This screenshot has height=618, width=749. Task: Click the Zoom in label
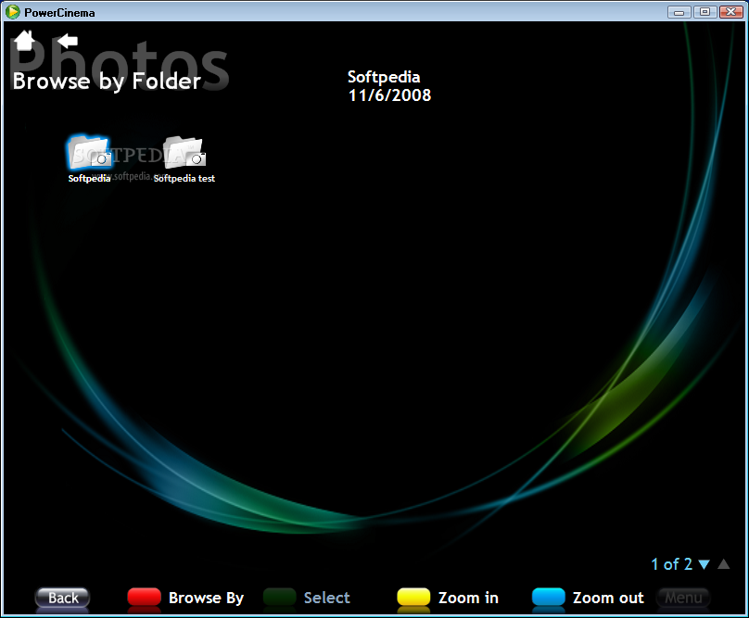point(468,598)
